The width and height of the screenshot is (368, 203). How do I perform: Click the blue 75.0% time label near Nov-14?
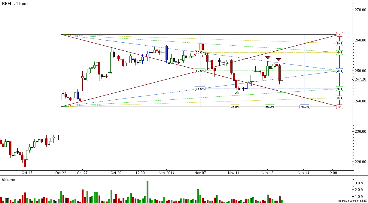[x=304, y=107]
